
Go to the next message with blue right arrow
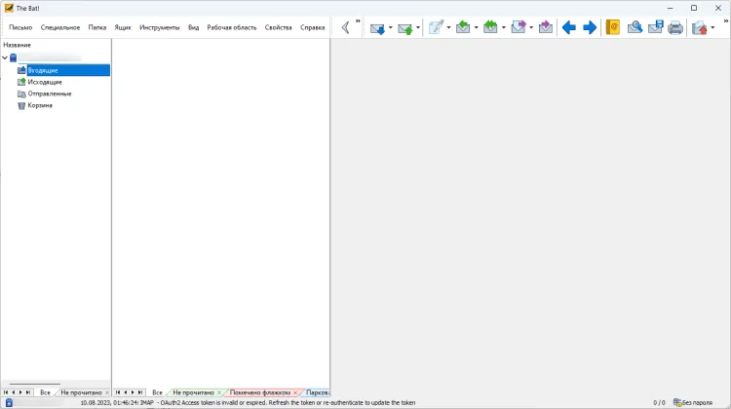pos(590,27)
